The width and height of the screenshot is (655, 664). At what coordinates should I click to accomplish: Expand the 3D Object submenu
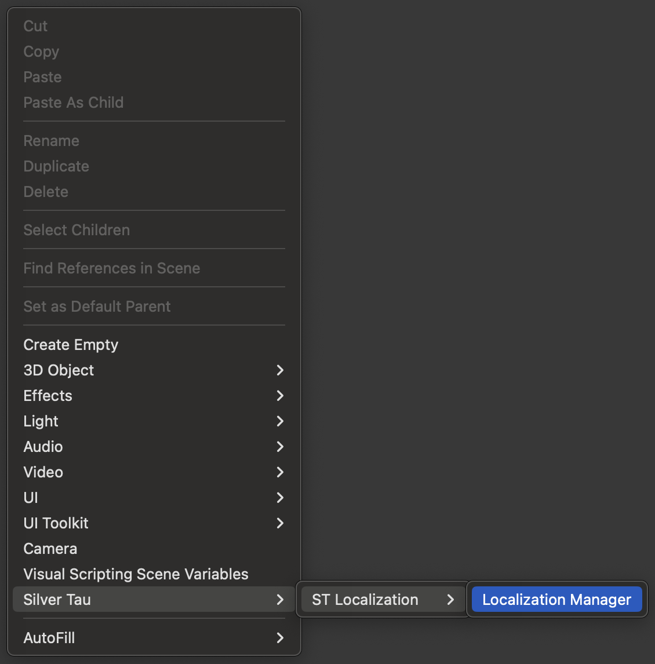pyautogui.click(x=59, y=370)
